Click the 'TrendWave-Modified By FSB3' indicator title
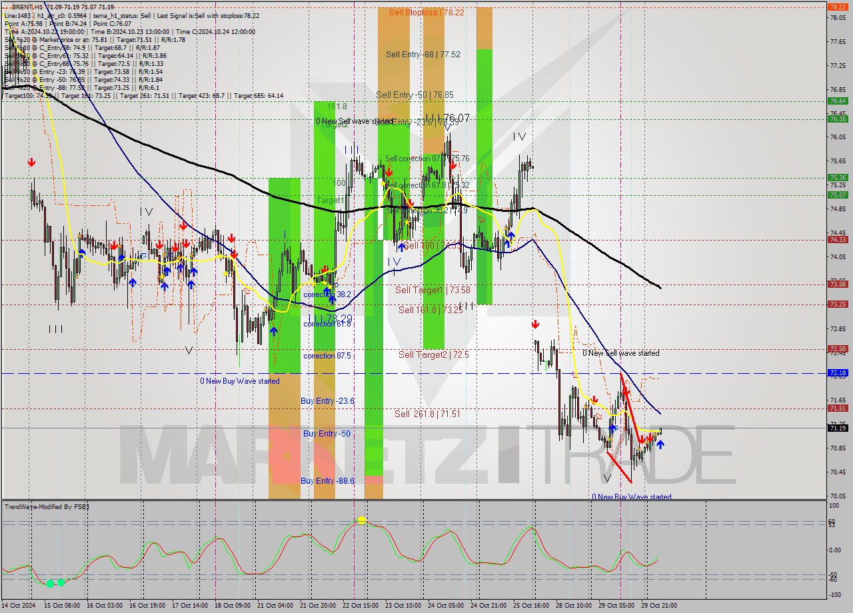Viewport: 853px width, 613px height. (47, 507)
